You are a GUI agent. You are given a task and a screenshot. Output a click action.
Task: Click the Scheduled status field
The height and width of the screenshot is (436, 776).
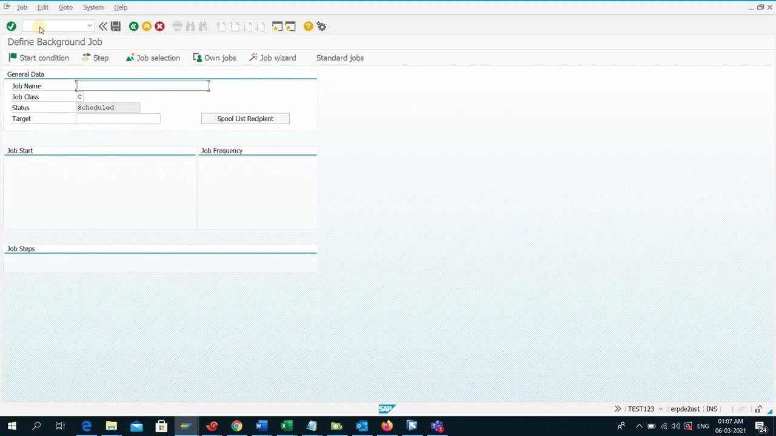tap(108, 108)
